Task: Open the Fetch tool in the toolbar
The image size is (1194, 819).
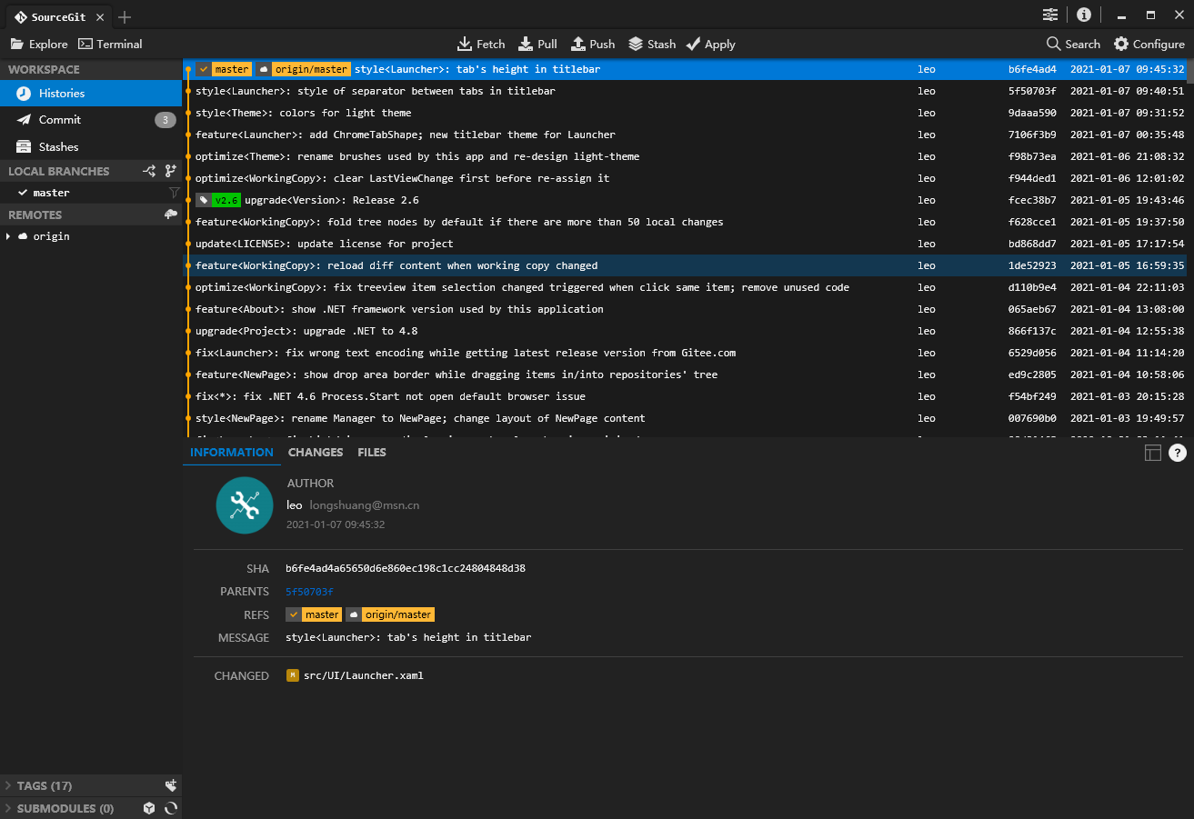Action: [x=481, y=44]
